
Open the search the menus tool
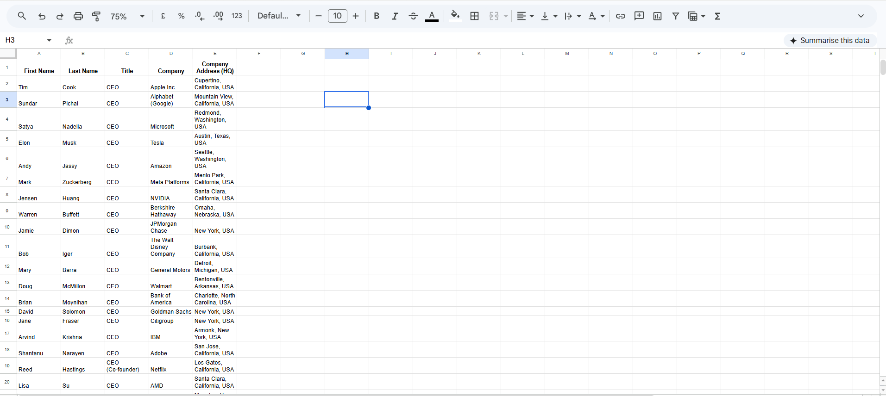coord(22,16)
